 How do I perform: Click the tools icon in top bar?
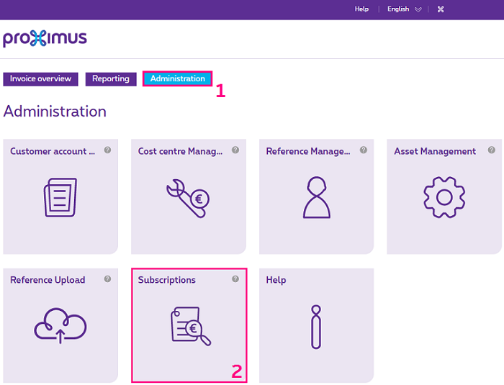(x=441, y=9)
